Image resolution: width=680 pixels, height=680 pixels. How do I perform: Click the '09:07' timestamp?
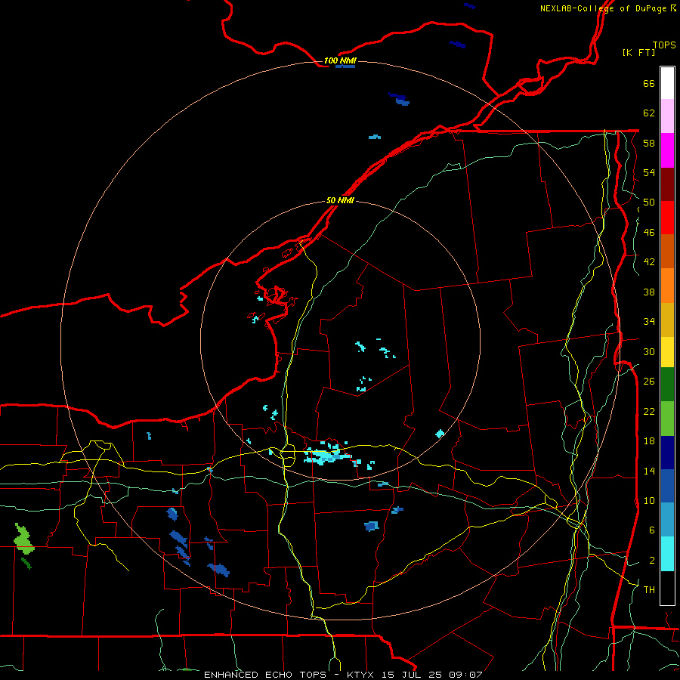pos(465,675)
